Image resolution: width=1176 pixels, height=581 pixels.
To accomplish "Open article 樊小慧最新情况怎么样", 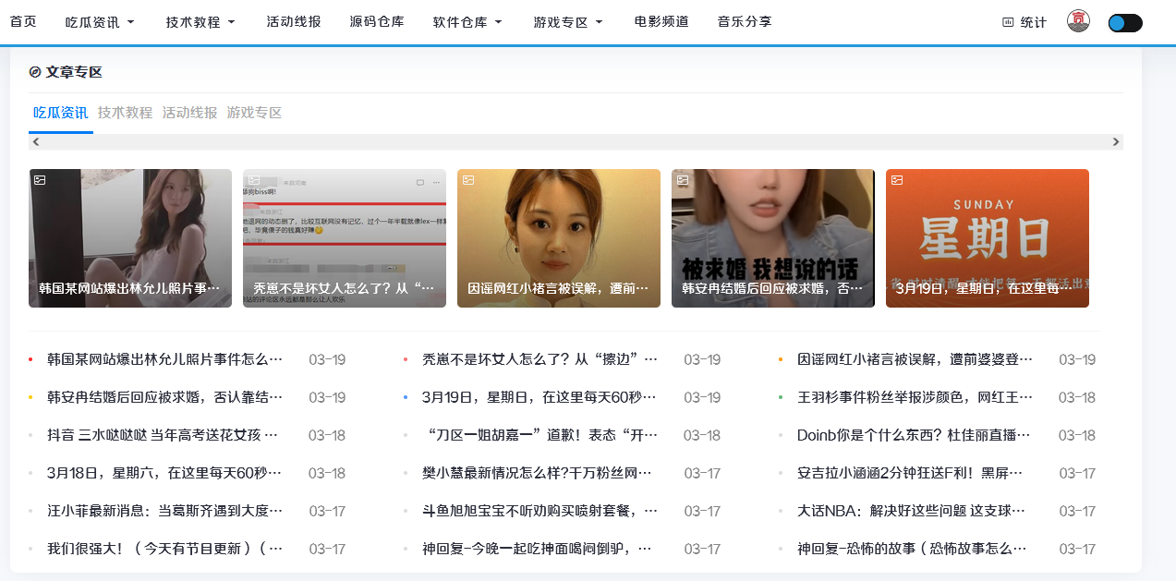I will click(x=537, y=473).
